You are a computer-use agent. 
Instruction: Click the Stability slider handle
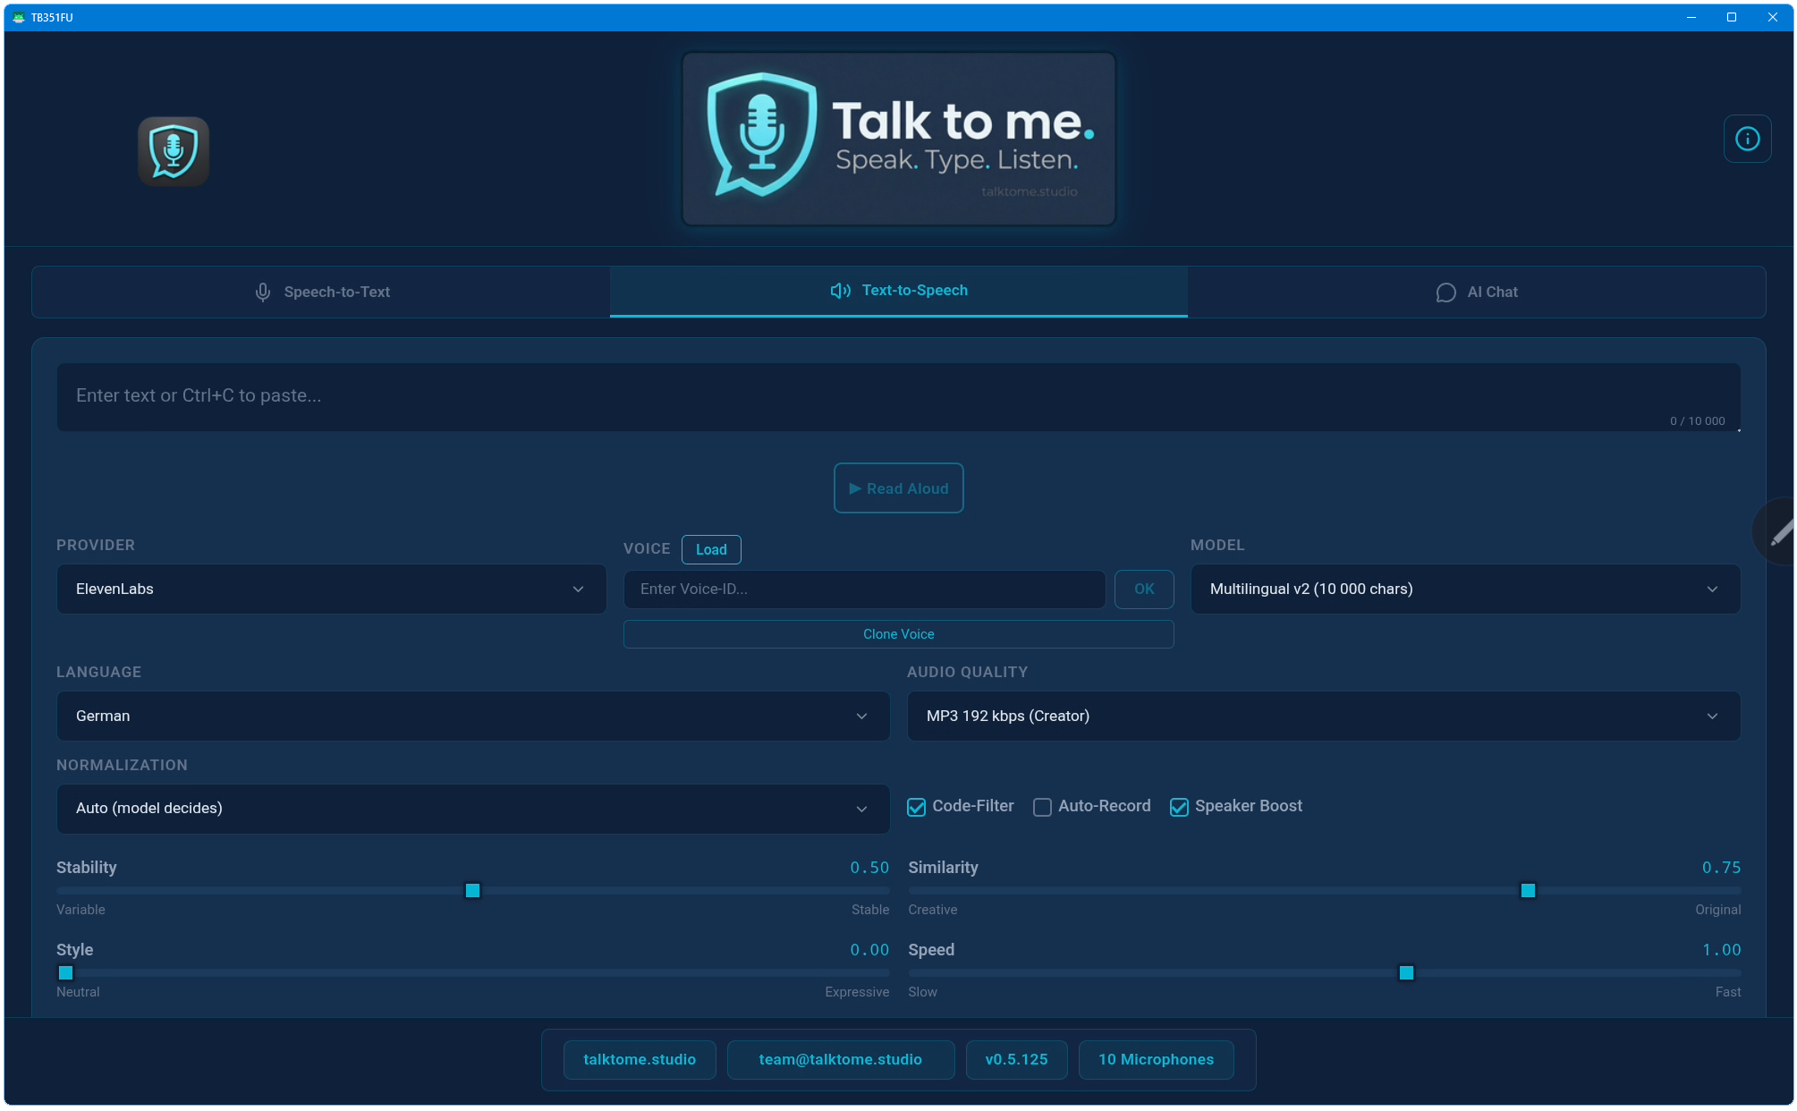pos(472,891)
